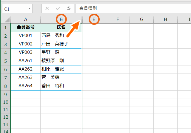Select the name cell 星野 源一

point(61,53)
